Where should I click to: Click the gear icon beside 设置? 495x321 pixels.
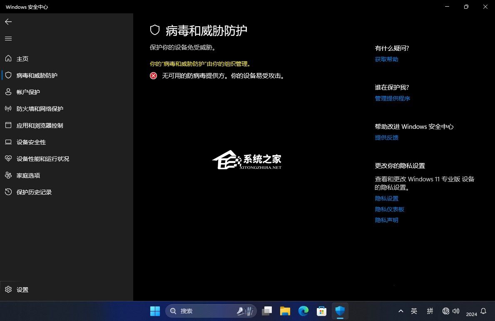coord(8,289)
